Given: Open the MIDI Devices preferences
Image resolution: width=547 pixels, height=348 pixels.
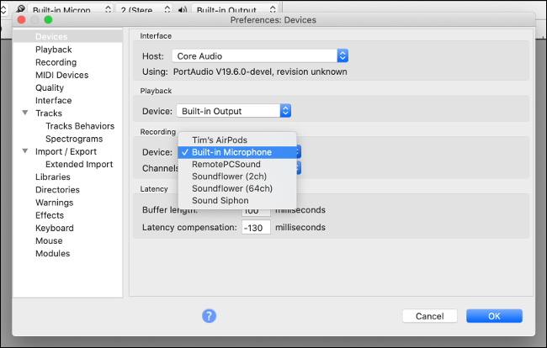Looking at the screenshot, I should [61, 75].
